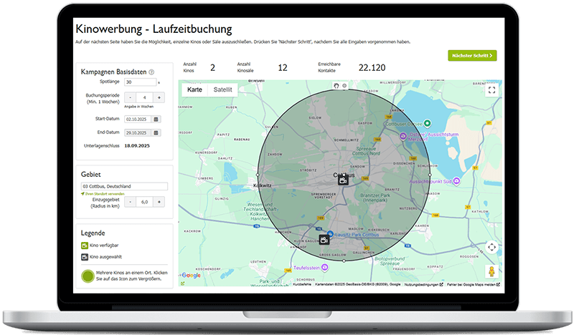Screen dimensions: 574x335
Task: Toggle fullscreen map view
Action: (491, 90)
